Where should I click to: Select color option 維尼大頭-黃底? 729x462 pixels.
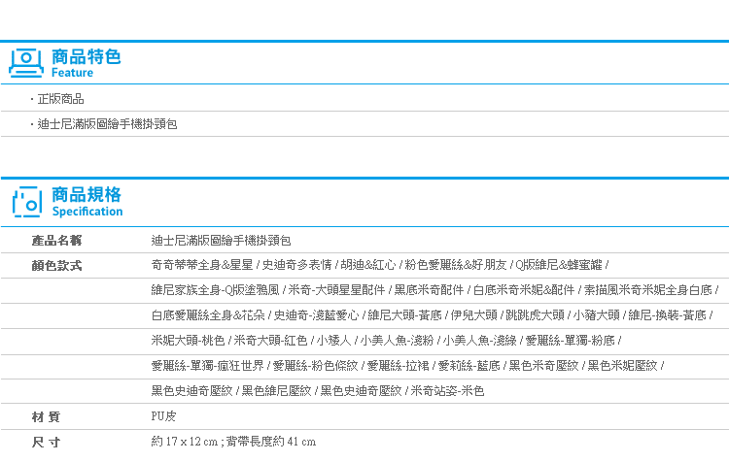click(x=404, y=315)
